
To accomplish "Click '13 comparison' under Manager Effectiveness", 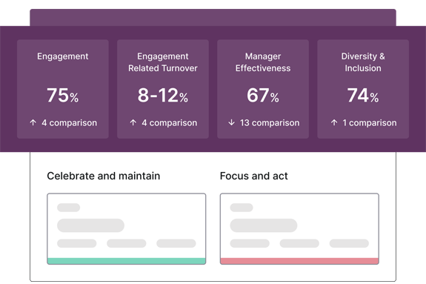I will pyautogui.click(x=270, y=123).
